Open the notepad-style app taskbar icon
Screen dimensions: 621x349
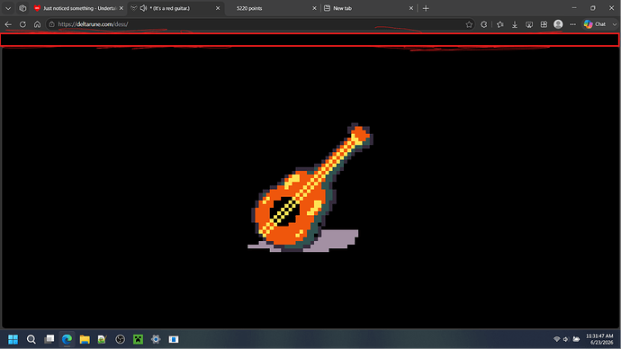(103, 339)
